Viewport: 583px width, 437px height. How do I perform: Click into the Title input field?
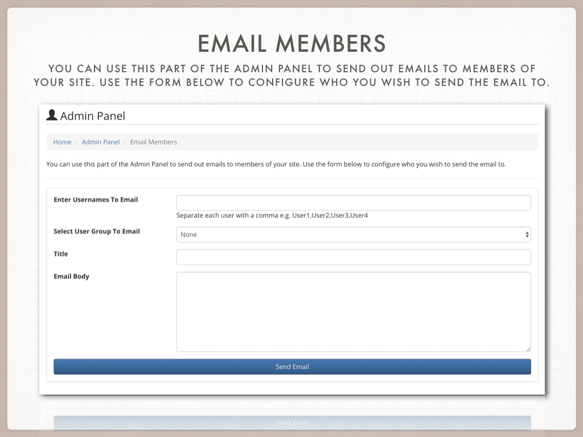pyautogui.click(x=354, y=257)
